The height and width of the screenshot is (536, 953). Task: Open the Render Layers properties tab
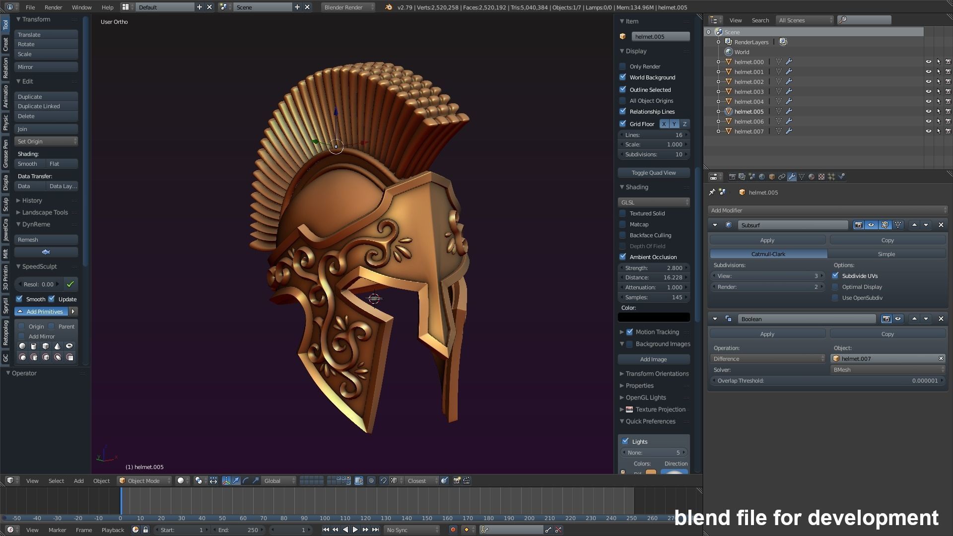(742, 177)
